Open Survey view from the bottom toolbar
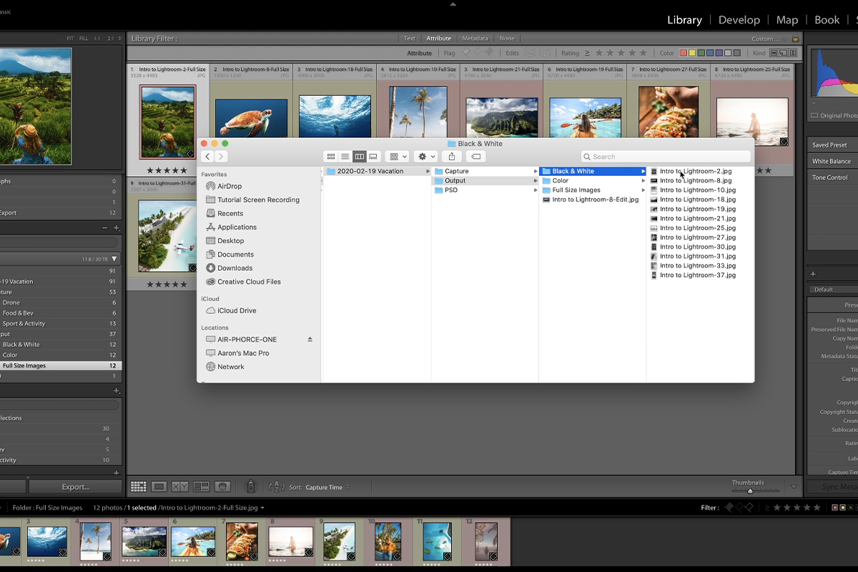The image size is (858, 572). click(202, 486)
